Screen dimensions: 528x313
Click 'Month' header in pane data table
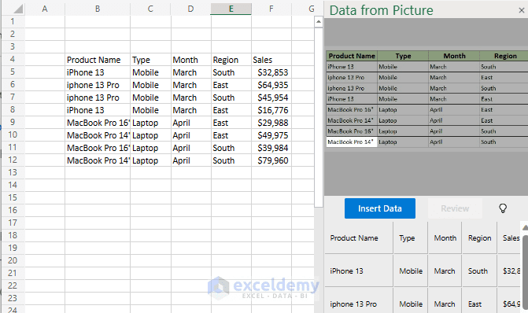(x=445, y=238)
